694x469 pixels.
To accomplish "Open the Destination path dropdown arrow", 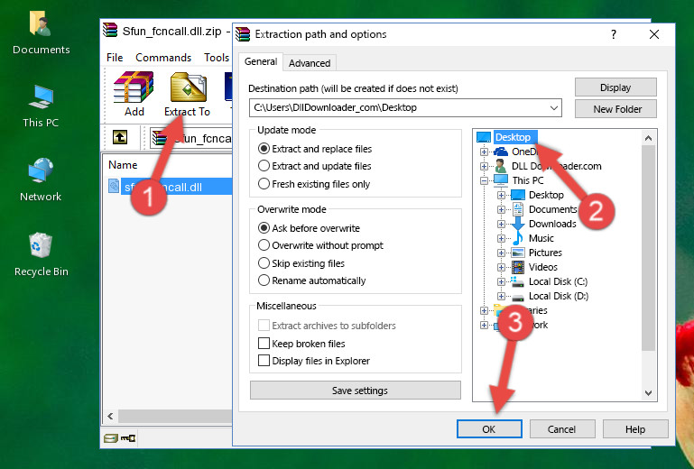I will point(554,107).
